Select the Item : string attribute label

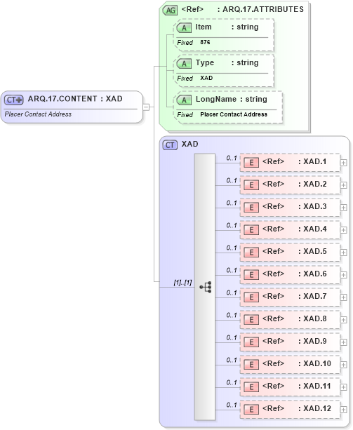point(227,27)
